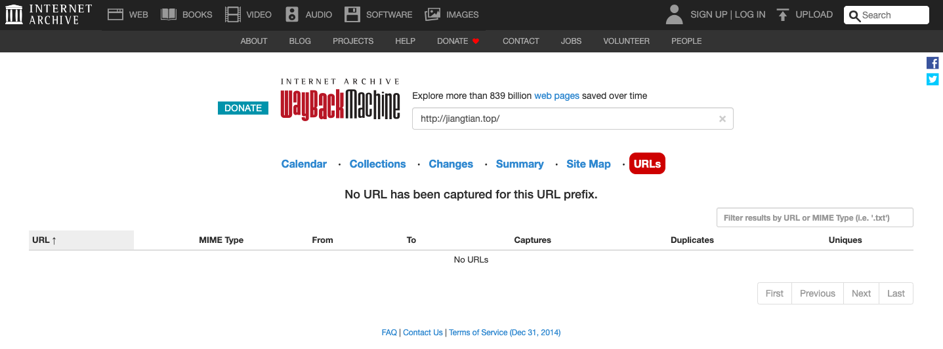Focus the Wayback URL input field
This screenshot has width=943, height=349.
click(x=572, y=119)
